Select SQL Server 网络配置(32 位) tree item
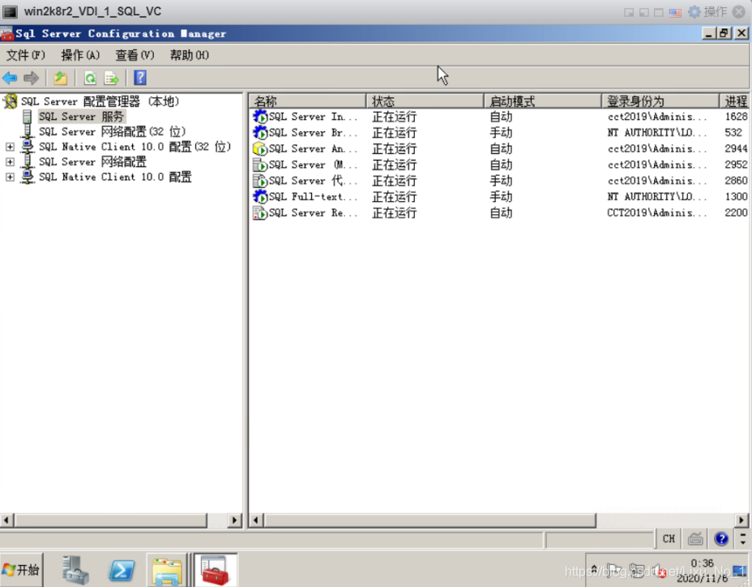Screen dimensions: 752x587 pos(112,131)
